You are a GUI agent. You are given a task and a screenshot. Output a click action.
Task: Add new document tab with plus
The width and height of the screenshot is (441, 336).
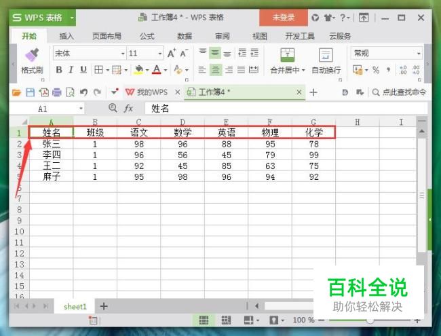(313, 92)
